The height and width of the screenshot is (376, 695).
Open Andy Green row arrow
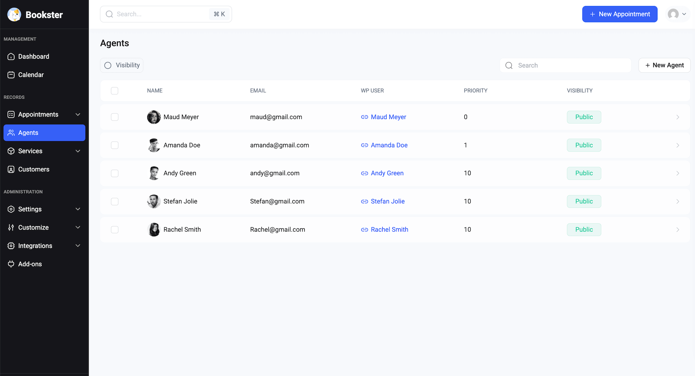(678, 173)
